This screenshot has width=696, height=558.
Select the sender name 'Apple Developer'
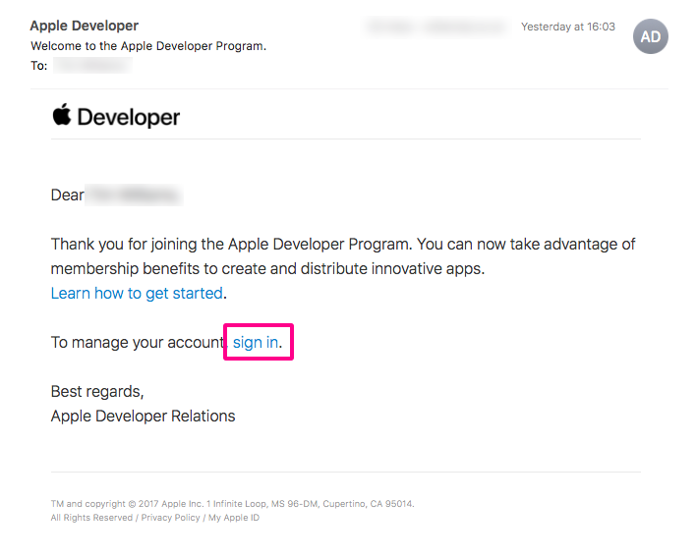tap(85, 26)
